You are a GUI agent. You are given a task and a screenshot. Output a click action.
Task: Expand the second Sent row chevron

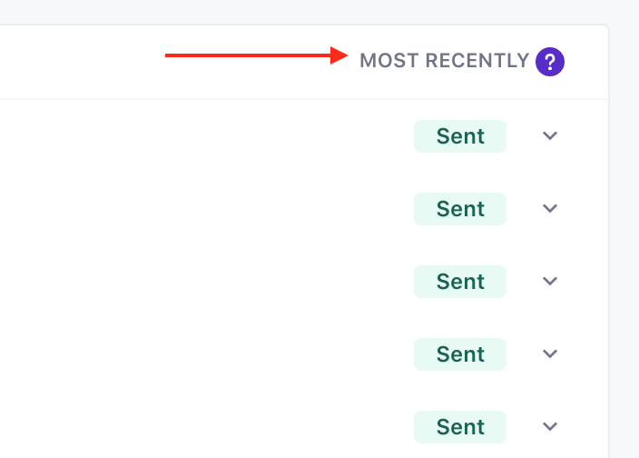pos(549,209)
